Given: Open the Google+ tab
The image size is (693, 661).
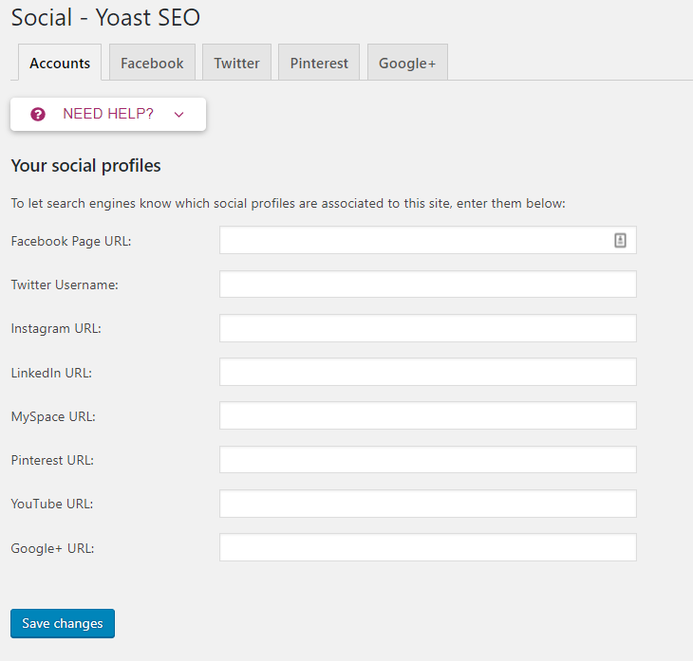Looking at the screenshot, I should (x=407, y=63).
